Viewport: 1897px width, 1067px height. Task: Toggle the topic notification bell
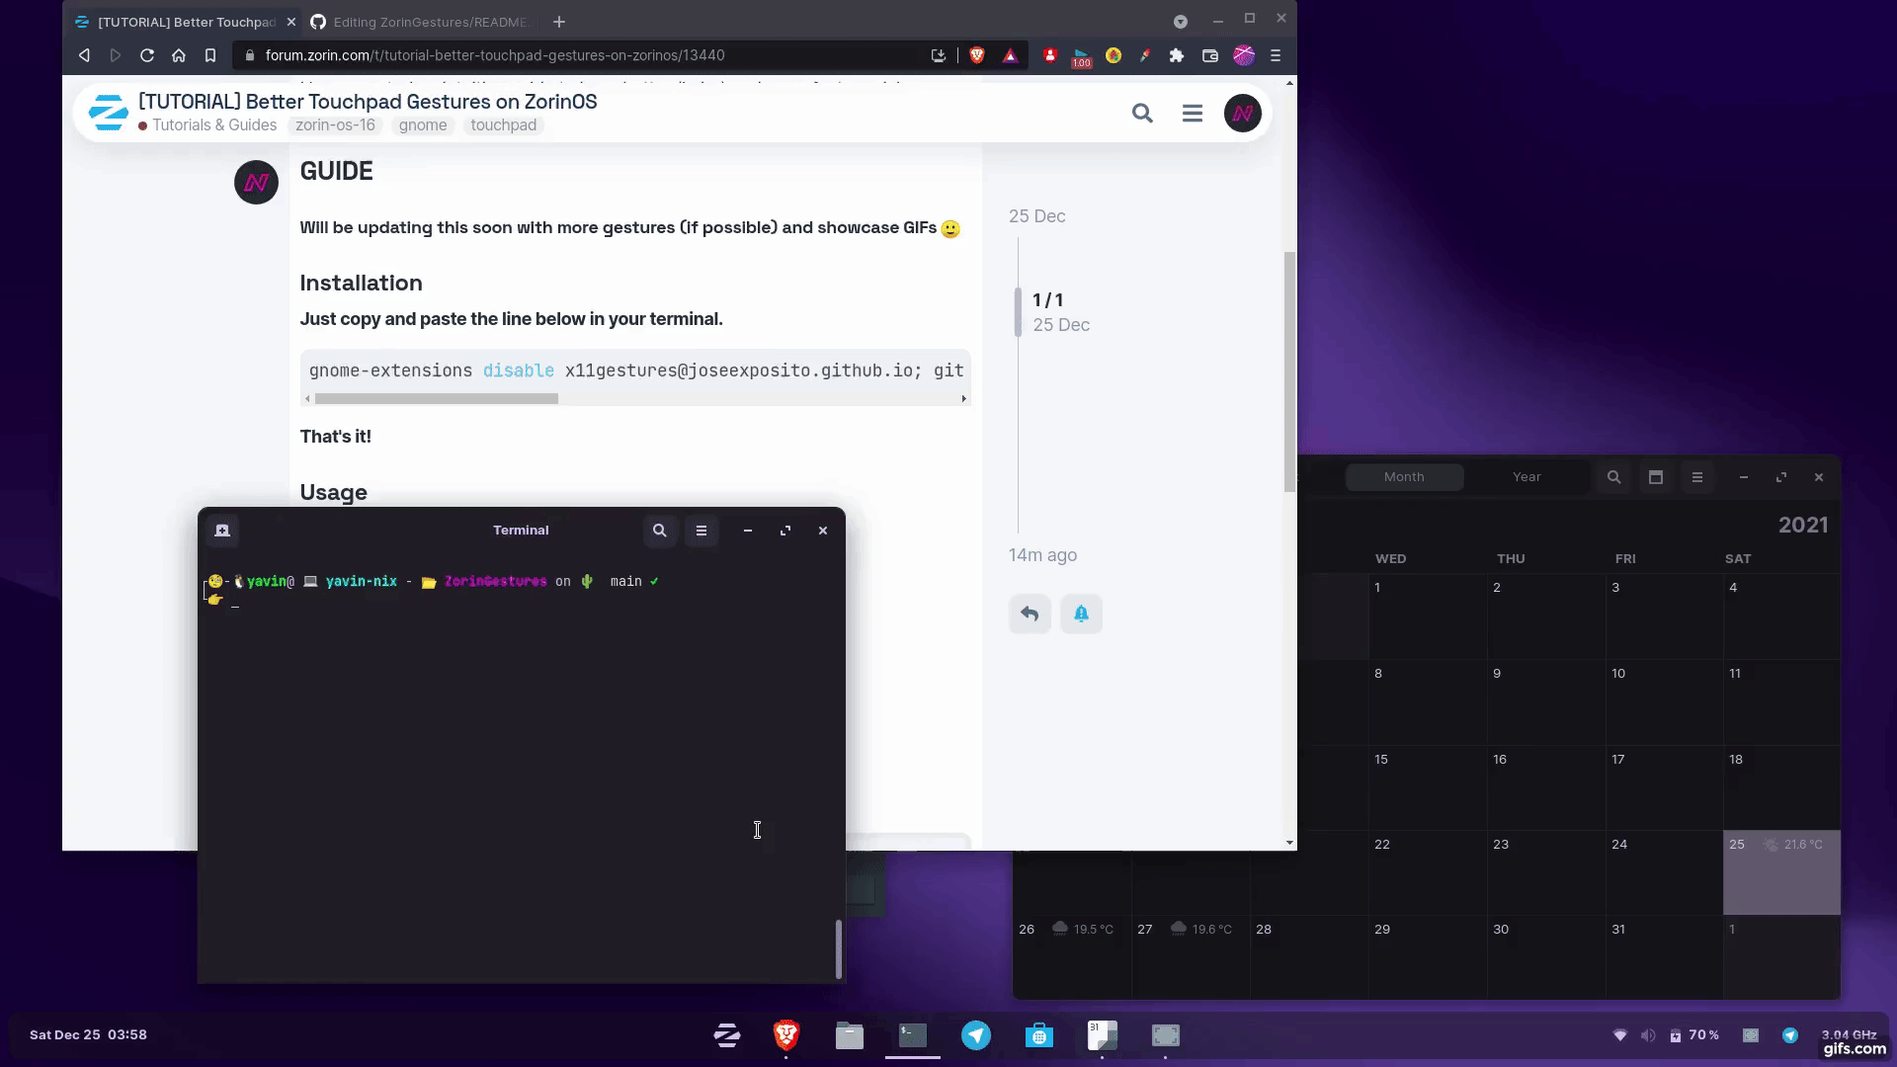(1081, 614)
